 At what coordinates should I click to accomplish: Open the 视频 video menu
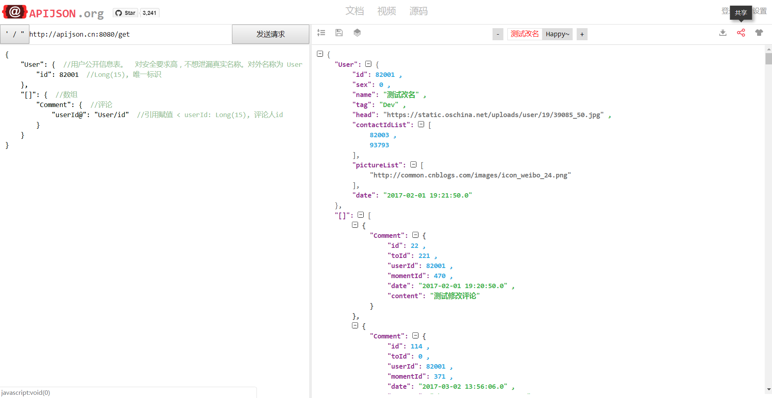[387, 11]
